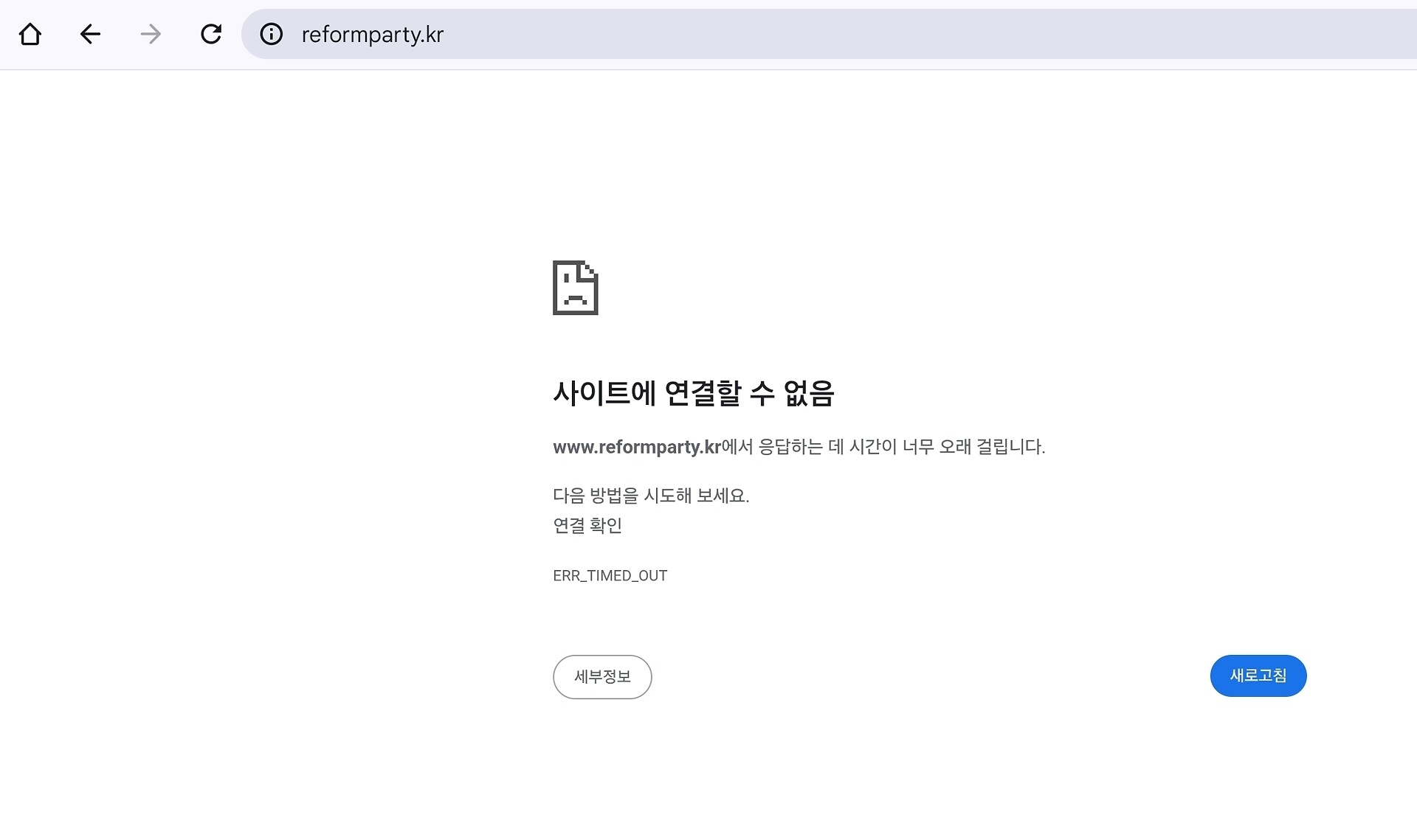
Task: Click the Home icon in the toolbar
Action: click(30, 34)
